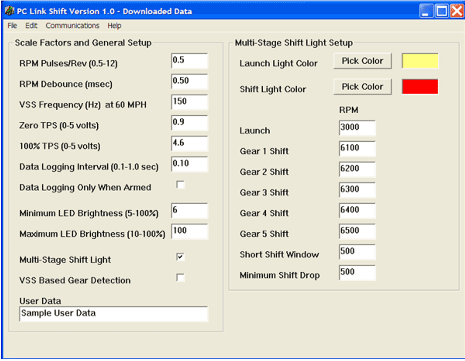Screen dimensions: 465x361
Task: Open the Communications menu
Action: (x=72, y=26)
